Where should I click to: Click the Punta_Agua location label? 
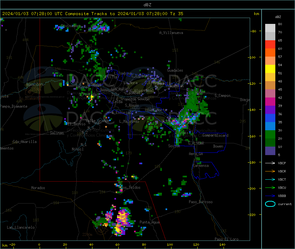pos(149,222)
